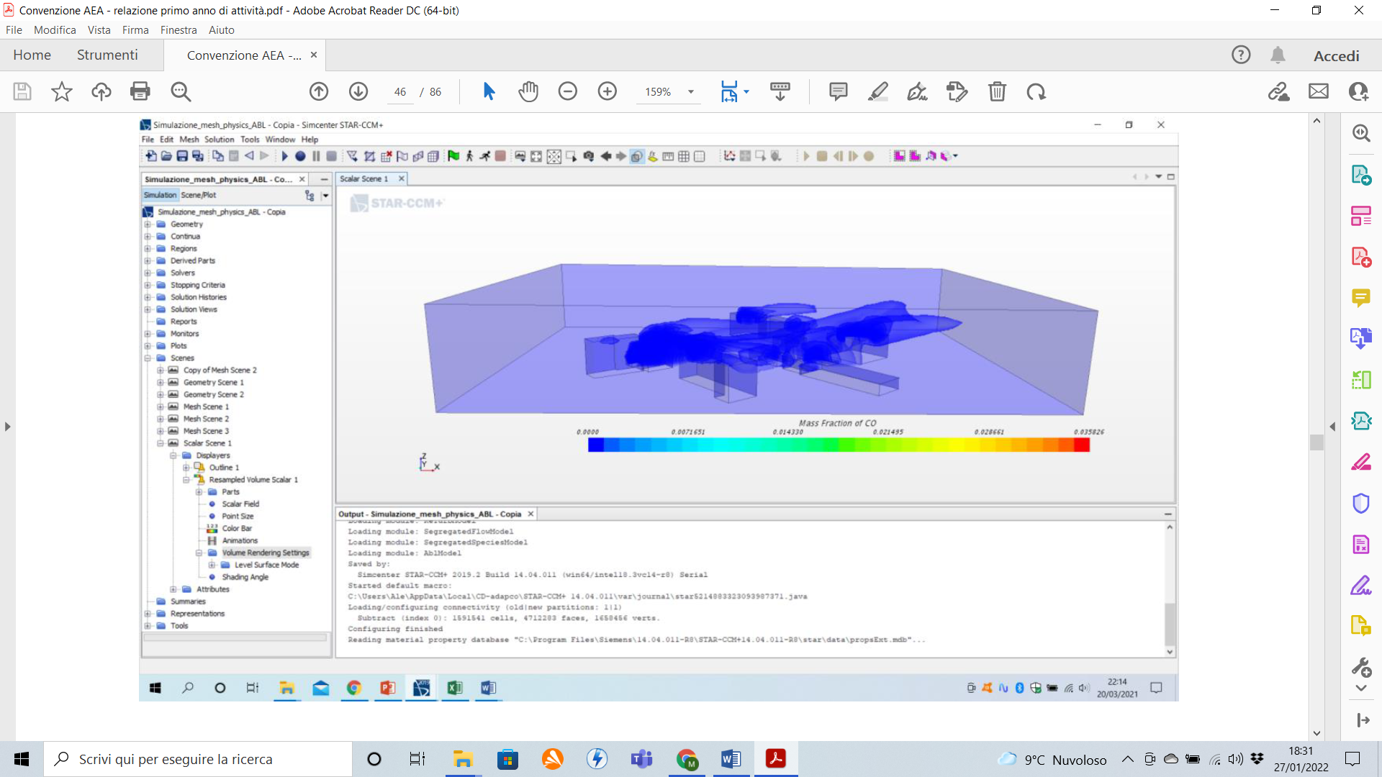Screen dimensions: 1382x777
Task: Open the Modifica menu
Action: pos(55,30)
